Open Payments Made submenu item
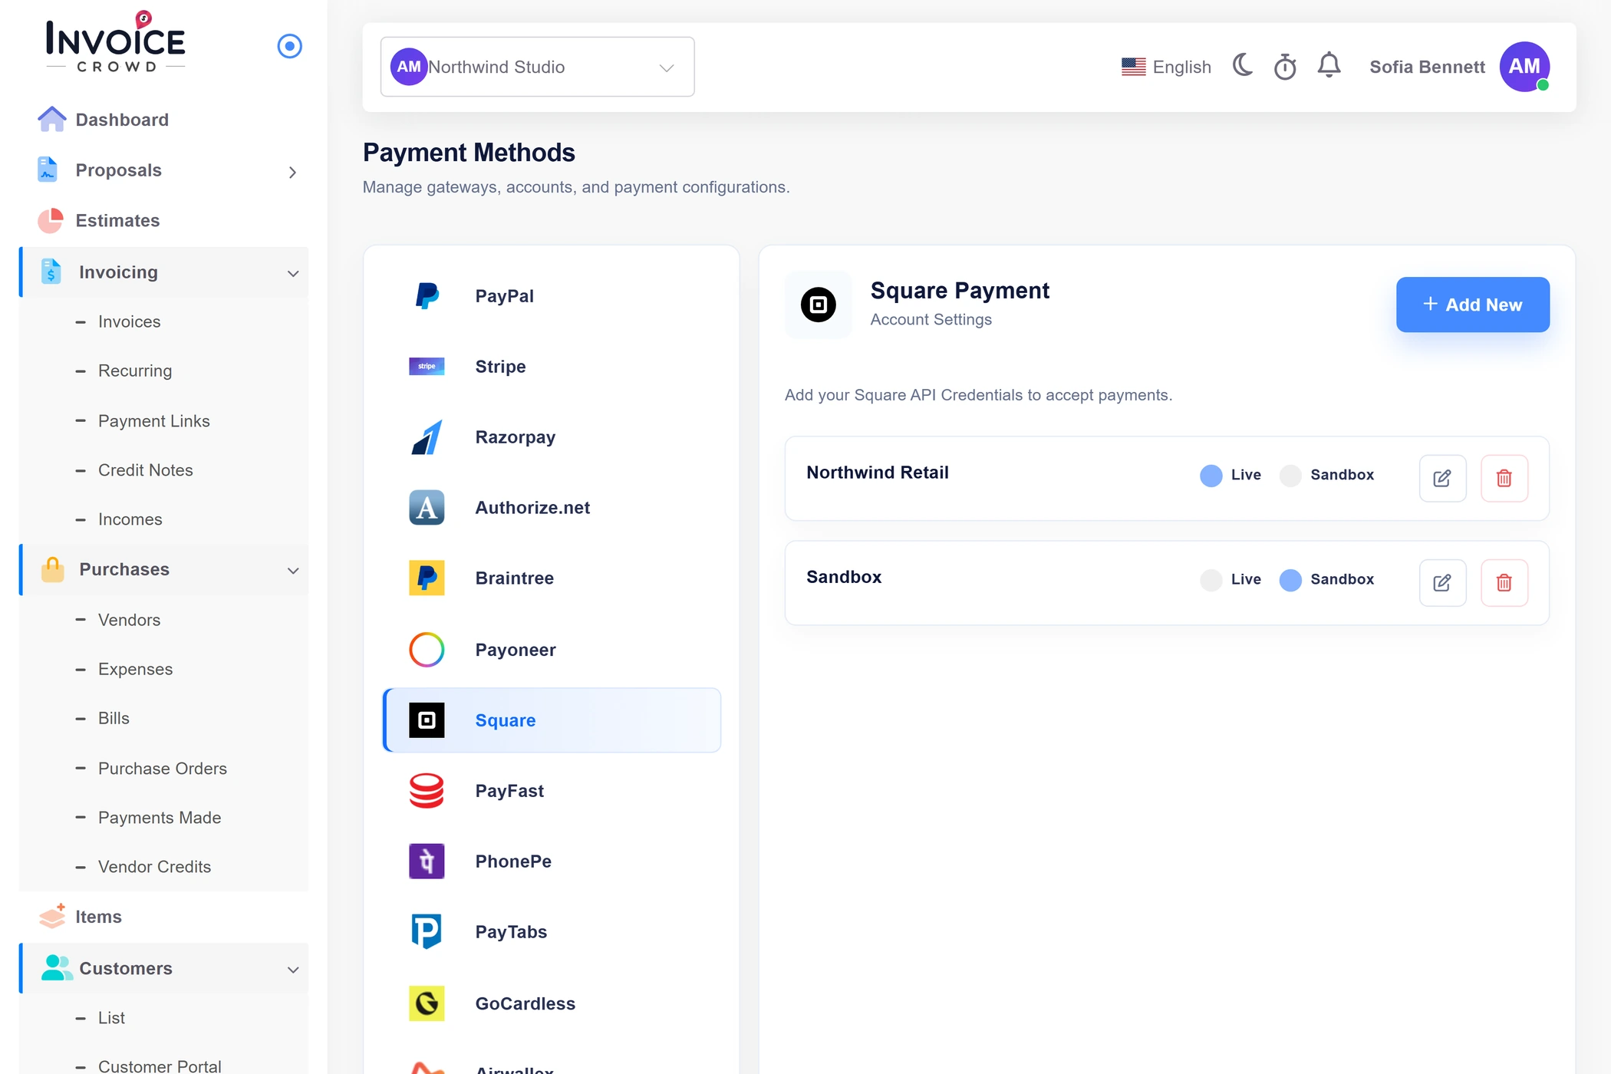The height and width of the screenshot is (1074, 1611). 159,818
